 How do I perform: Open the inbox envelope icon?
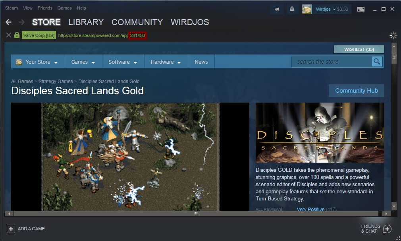pos(292,9)
